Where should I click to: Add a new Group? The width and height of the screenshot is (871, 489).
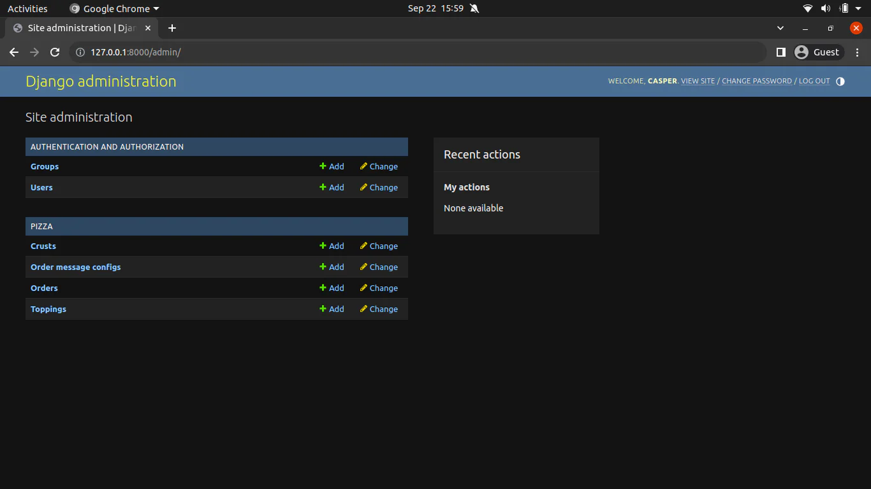[x=332, y=167]
